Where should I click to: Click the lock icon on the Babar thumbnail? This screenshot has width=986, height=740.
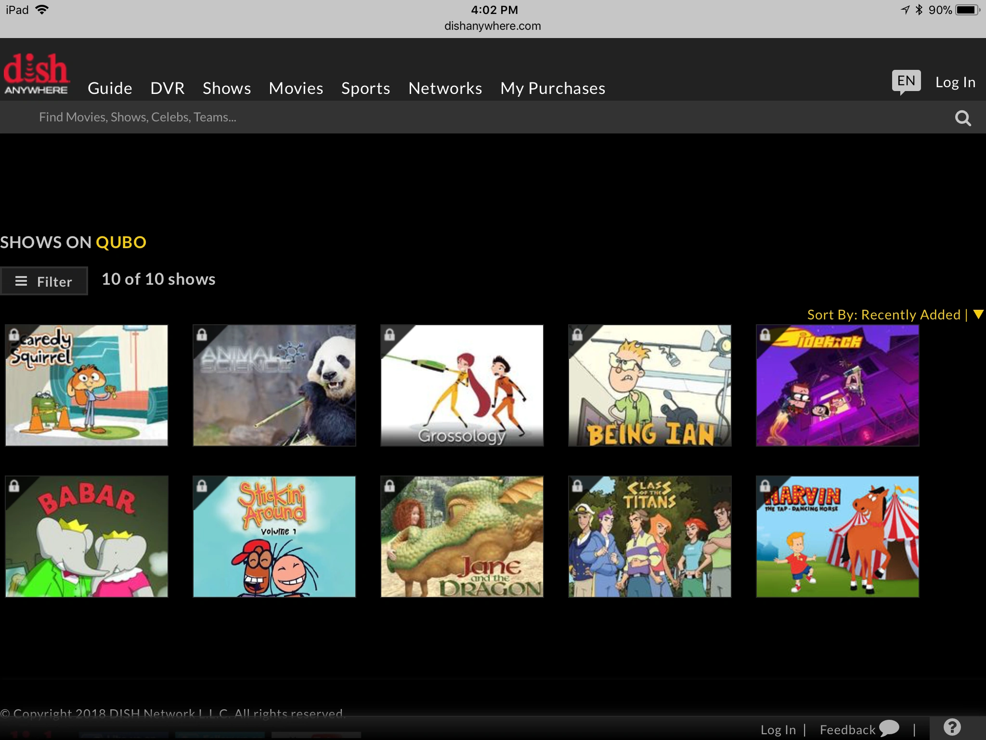tap(13, 488)
